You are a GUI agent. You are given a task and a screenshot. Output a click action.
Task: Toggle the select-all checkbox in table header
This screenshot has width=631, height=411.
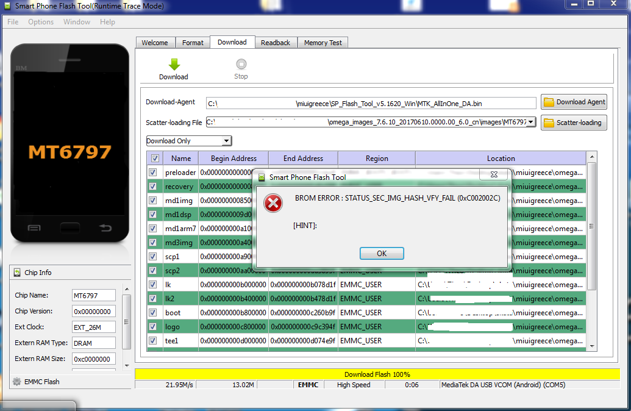pyautogui.click(x=155, y=159)
